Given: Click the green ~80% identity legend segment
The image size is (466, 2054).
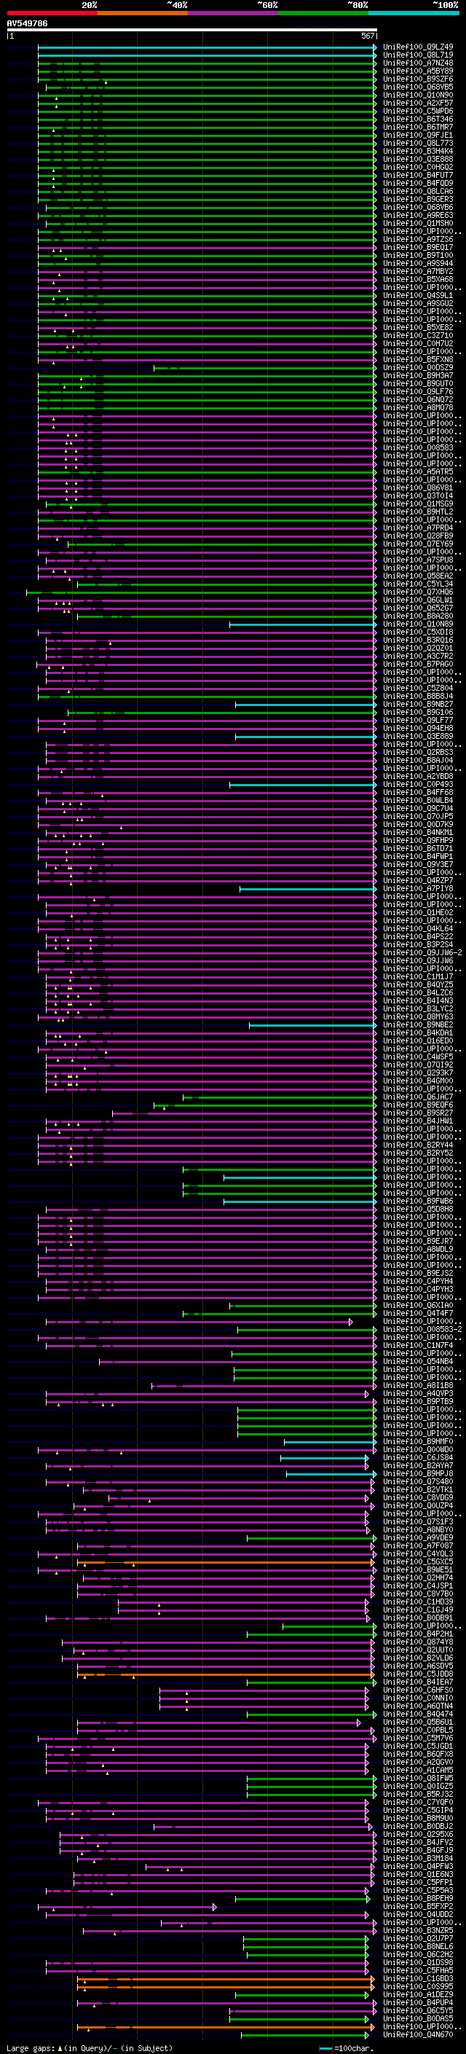Looking at the screenshot, I should click(x=323, y=13).
